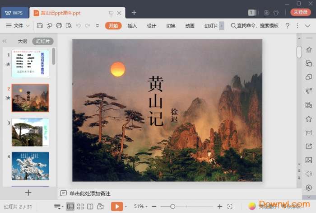Screen dimensions: 316x213
Task: Click the fit-to-window icon beside zoom
Action: [230, 206]
